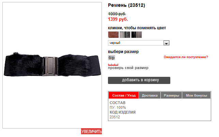The height and width of the screenshot is (137, 219).
Task: Open the Доставка tab
Action: pos(150,95)
